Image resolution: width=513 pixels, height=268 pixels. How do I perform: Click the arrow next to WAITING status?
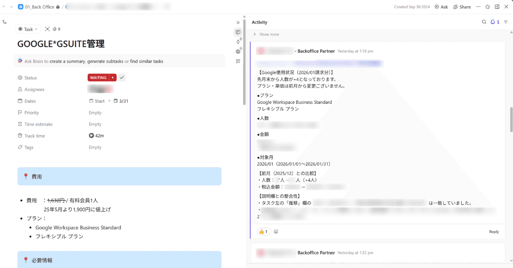pyautogui.click(x=113, y=78)
